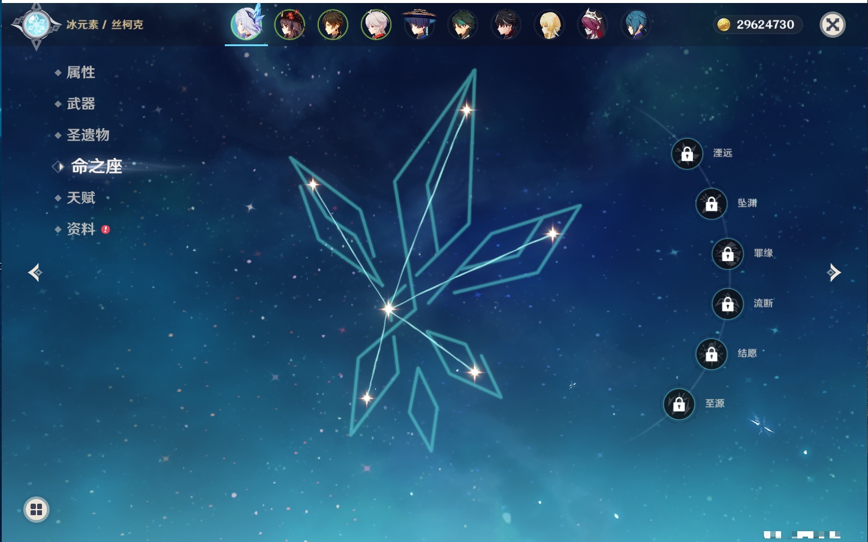Click the Cryo element emblem
868x542 pixels.
tap(36, 25)
